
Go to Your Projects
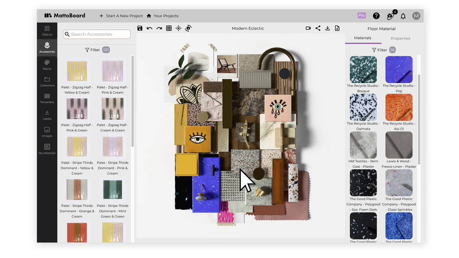163,16
